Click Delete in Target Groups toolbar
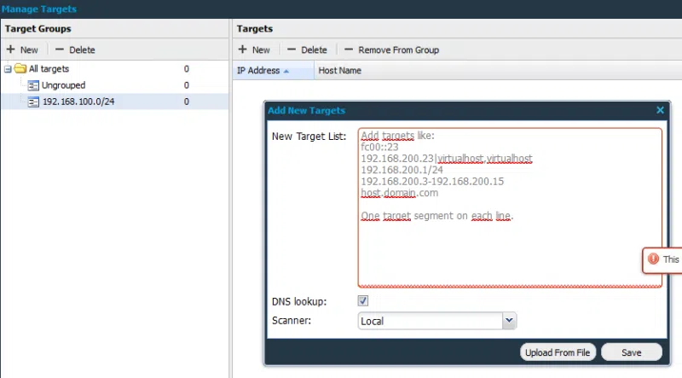Viewport: 682px width, 378px height. [75, 49]
